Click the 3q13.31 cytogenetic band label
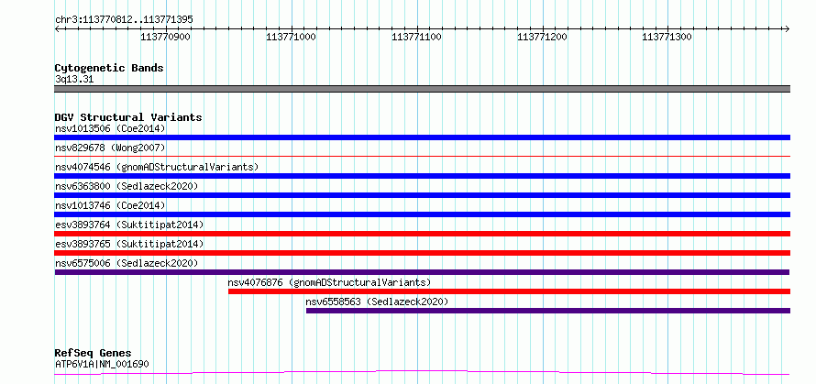 click(74, 80)
